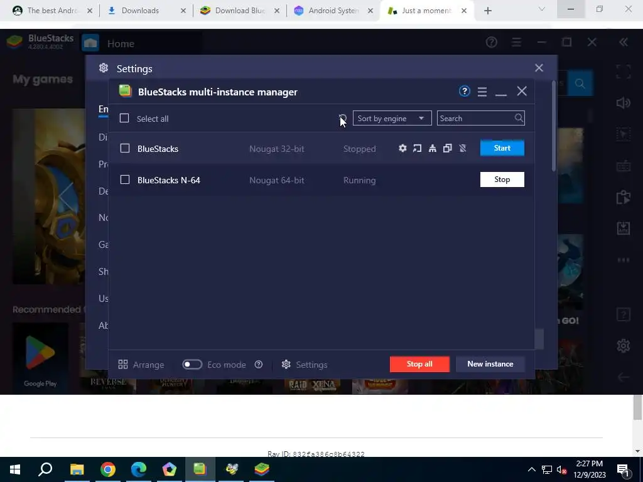This screenshot has height=482, width=643.
Task: Tick the Select all checkbox
Action: coord(124,119)
